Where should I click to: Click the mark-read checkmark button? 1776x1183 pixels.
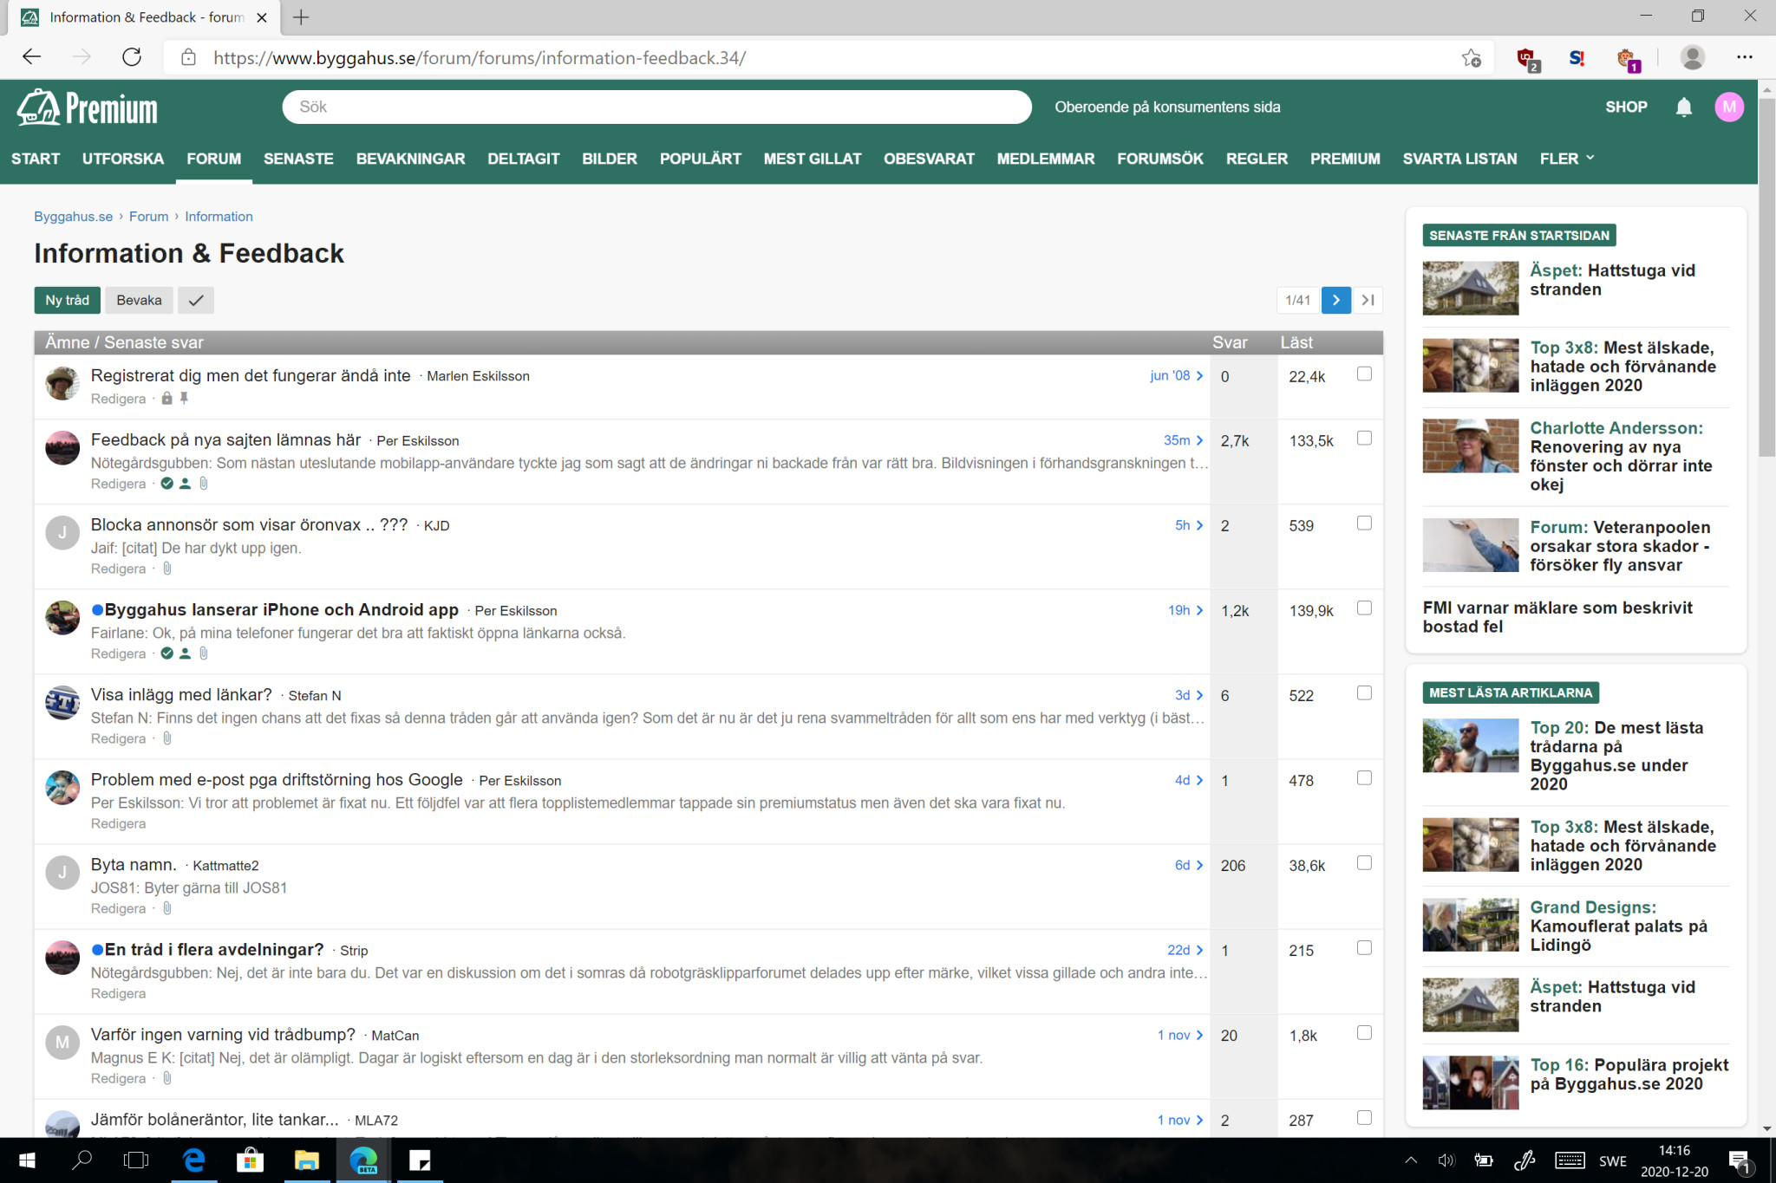point(196,300)
